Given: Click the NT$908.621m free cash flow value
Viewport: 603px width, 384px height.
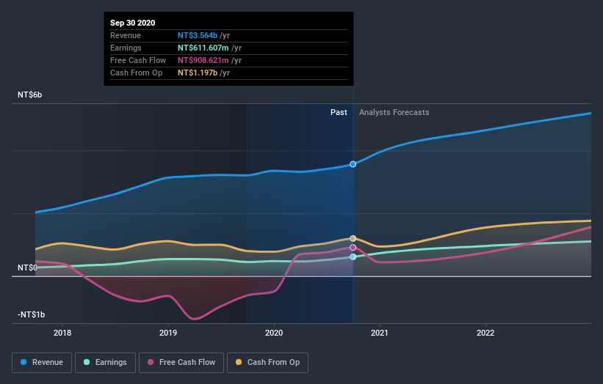Looking at the screenshot, I should click(x=203, y=60).
